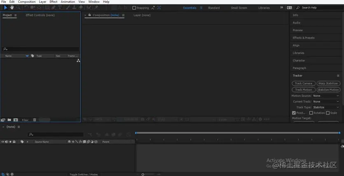Delete selected project items with trash icon

(35, 120)
